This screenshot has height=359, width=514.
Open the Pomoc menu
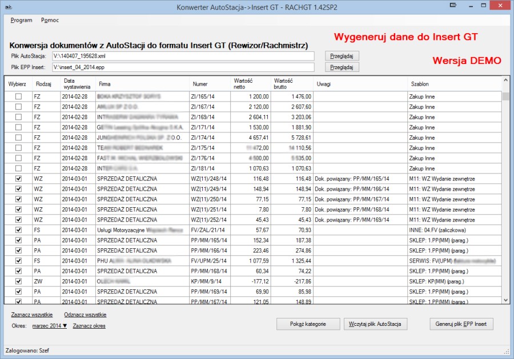point(50,20)
